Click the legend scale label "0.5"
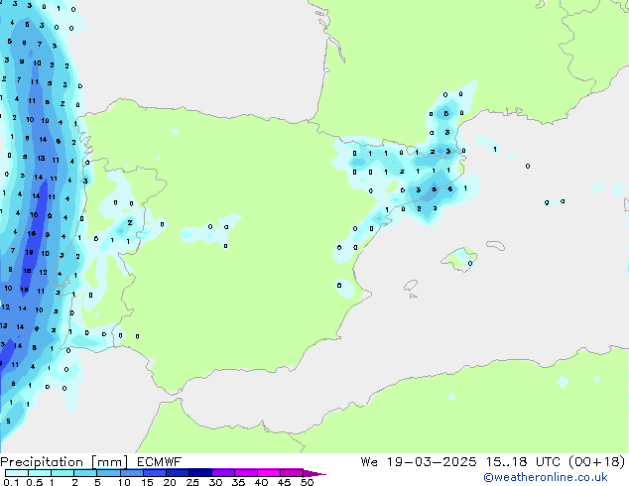 tap(35, 482)
